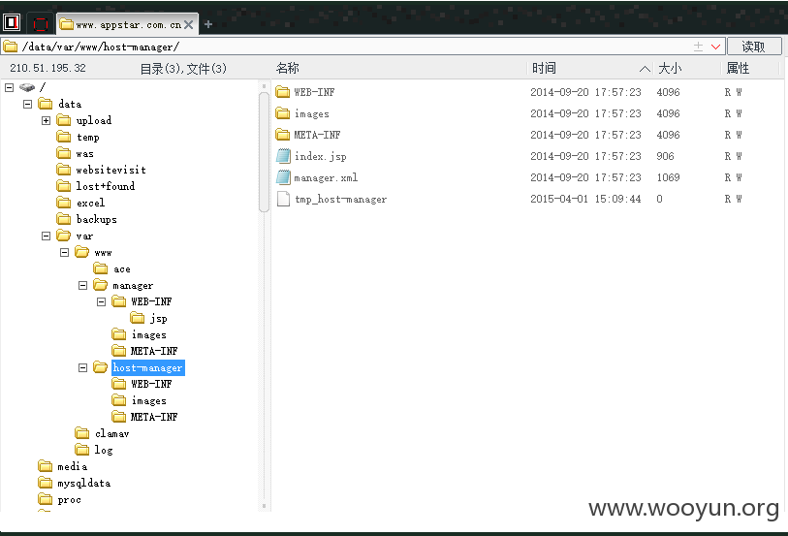Click the 读取 (read) button
Image resolution: width=788 pixels, height=536 pixels.
point(754,47)
